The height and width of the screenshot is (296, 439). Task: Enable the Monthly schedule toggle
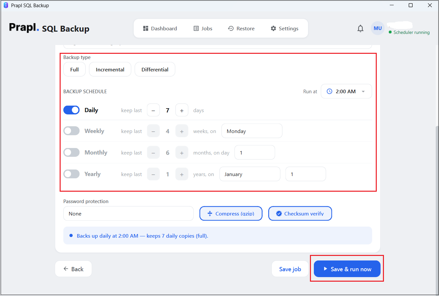point(71,153)
